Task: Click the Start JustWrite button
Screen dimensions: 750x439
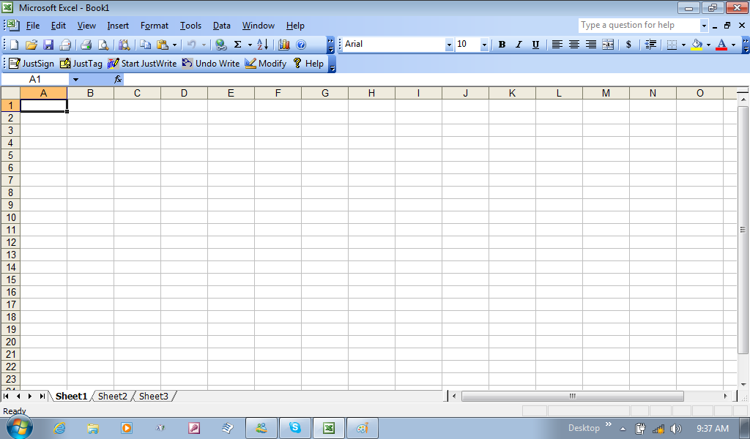Action: click(x=142, y=64)
